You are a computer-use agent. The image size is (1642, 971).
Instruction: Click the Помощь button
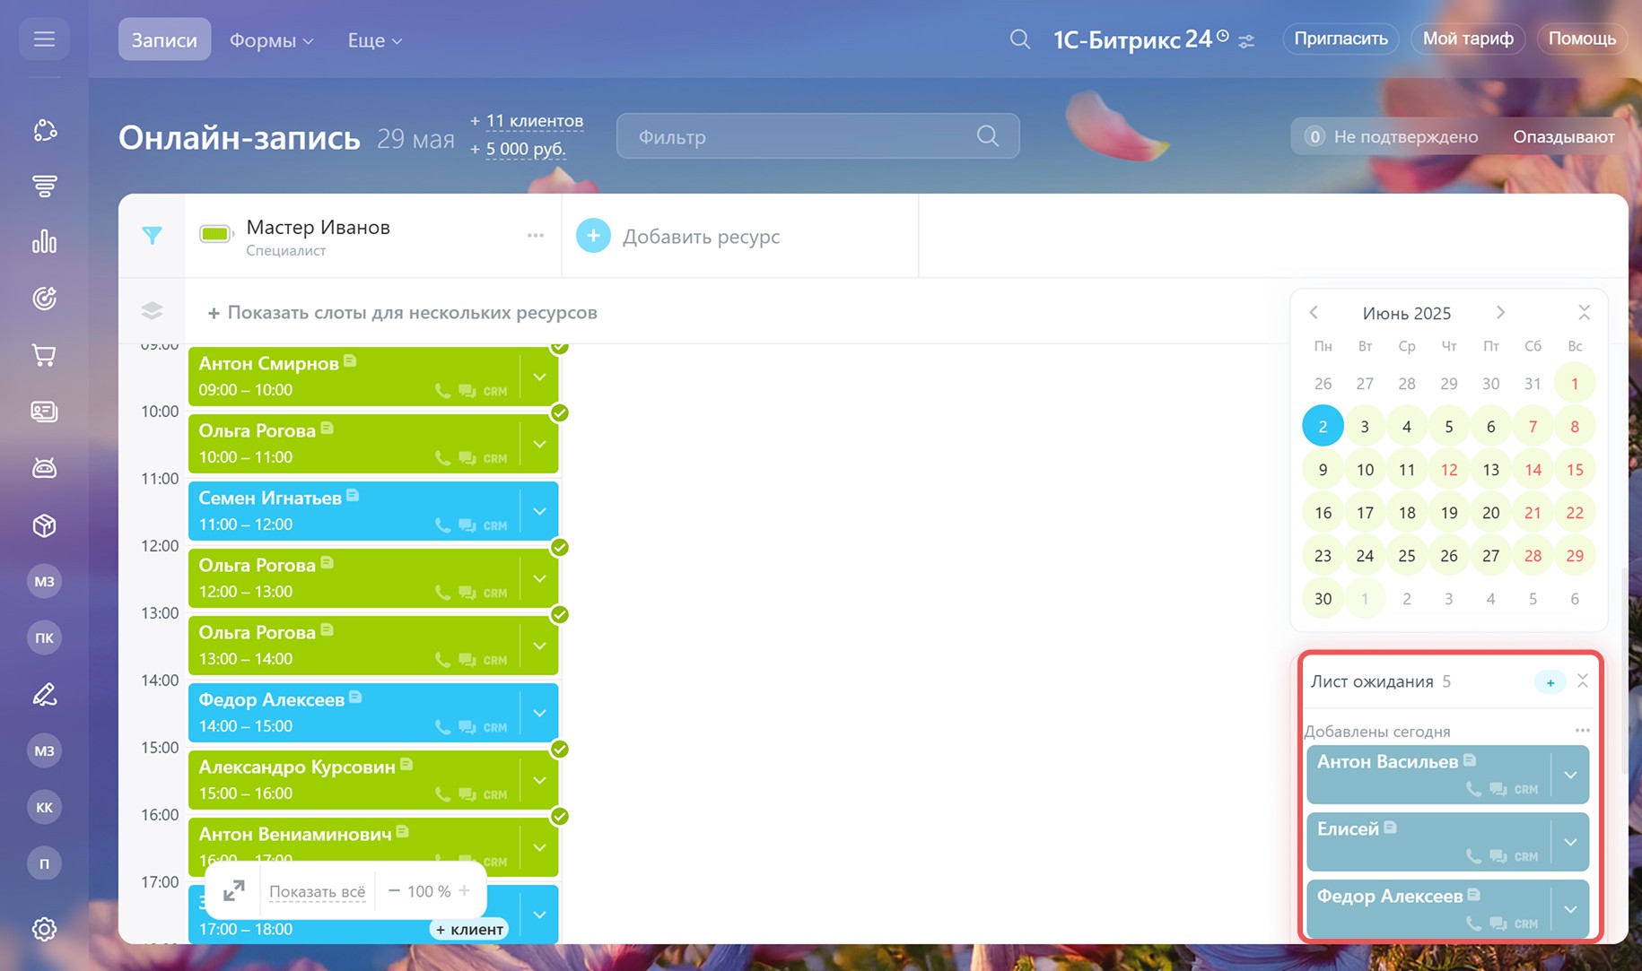click(1582, 39)
